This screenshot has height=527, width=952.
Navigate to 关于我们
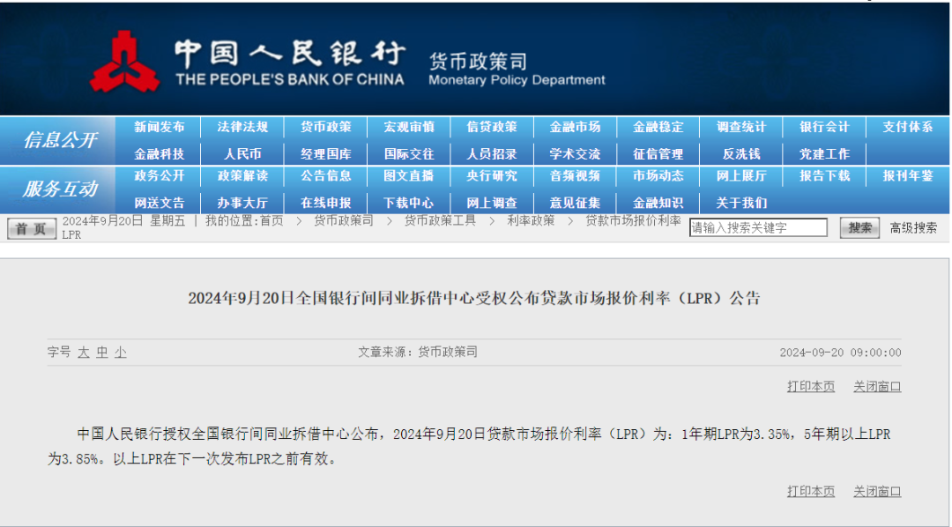coord(742,202)
